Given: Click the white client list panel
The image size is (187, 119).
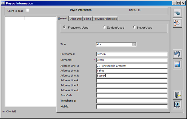Looking at the screenshot, I should tap(31, 61).
